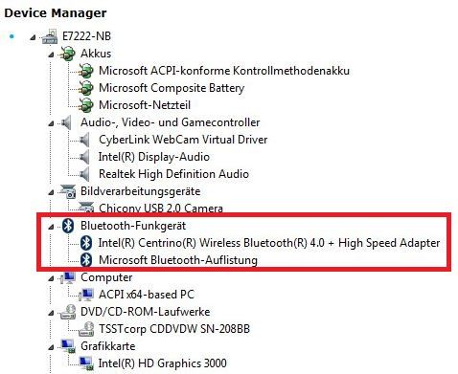Select the Bildverarbeitungsgeräte label
This screenshot has height=374, width=458.
141,191
